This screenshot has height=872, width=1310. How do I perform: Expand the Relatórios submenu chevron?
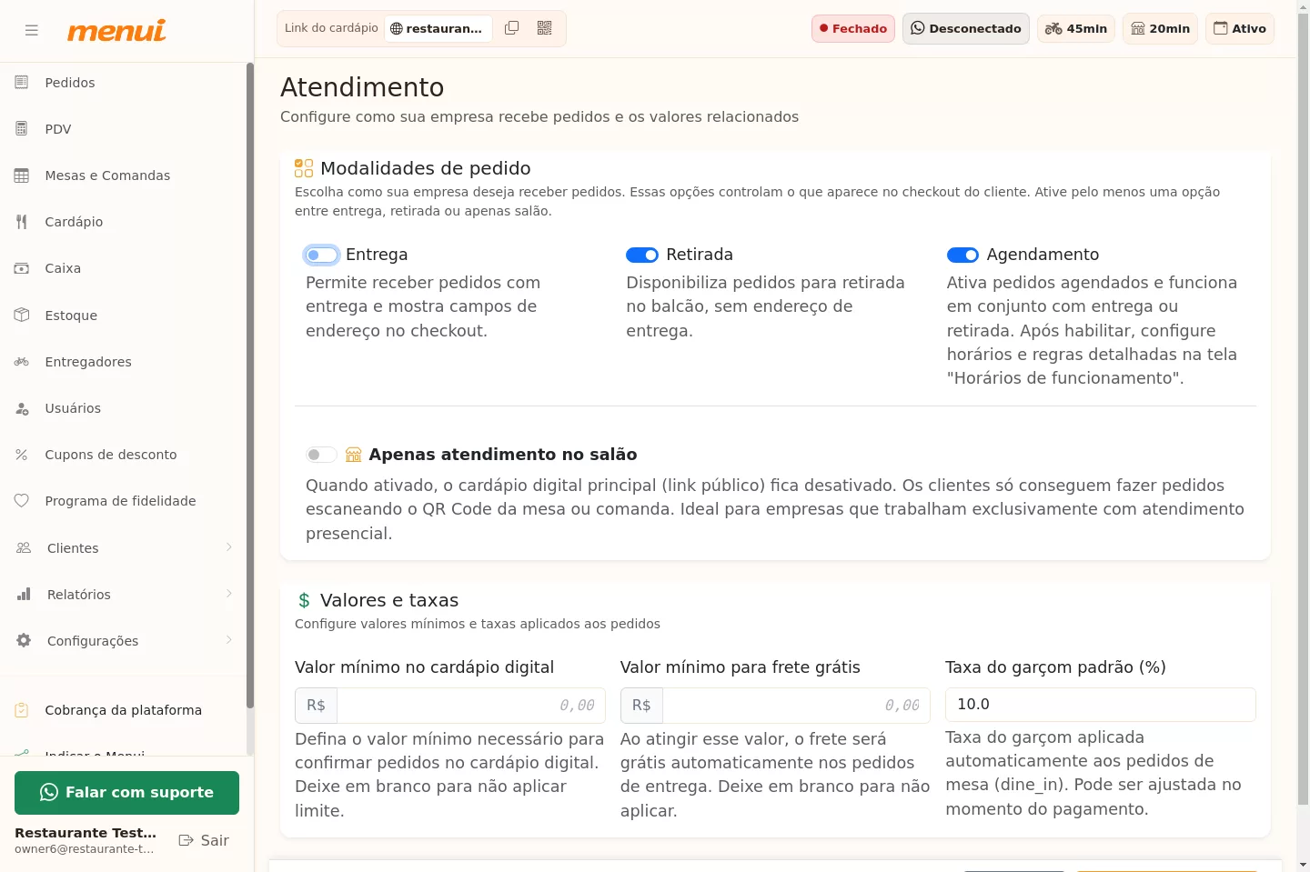click(x=229, y=594)
